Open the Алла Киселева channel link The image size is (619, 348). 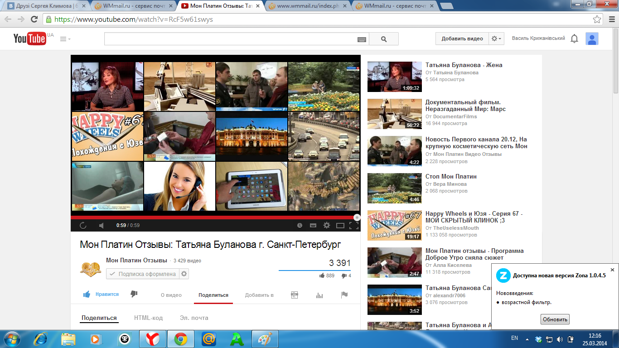452,265
